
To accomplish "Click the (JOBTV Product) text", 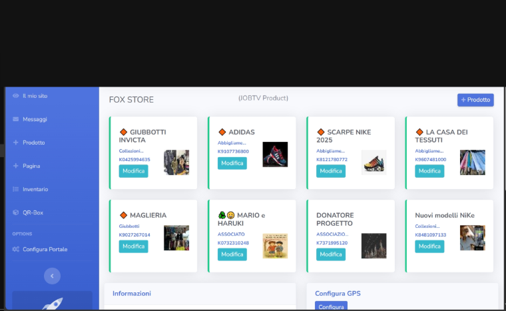I will (263, 98).
